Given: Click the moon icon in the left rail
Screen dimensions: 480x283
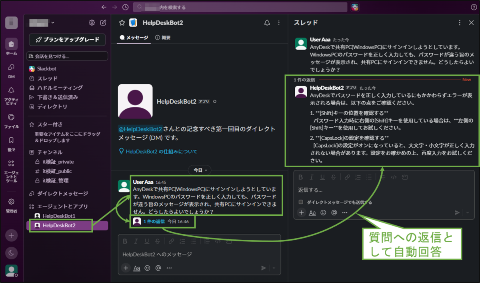Looking at the screenshot, I should tap(11, 253).
